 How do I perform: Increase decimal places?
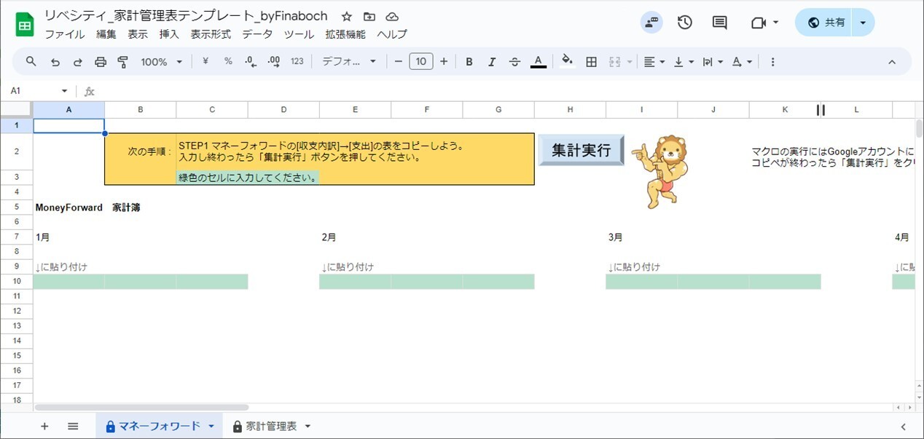274,62
